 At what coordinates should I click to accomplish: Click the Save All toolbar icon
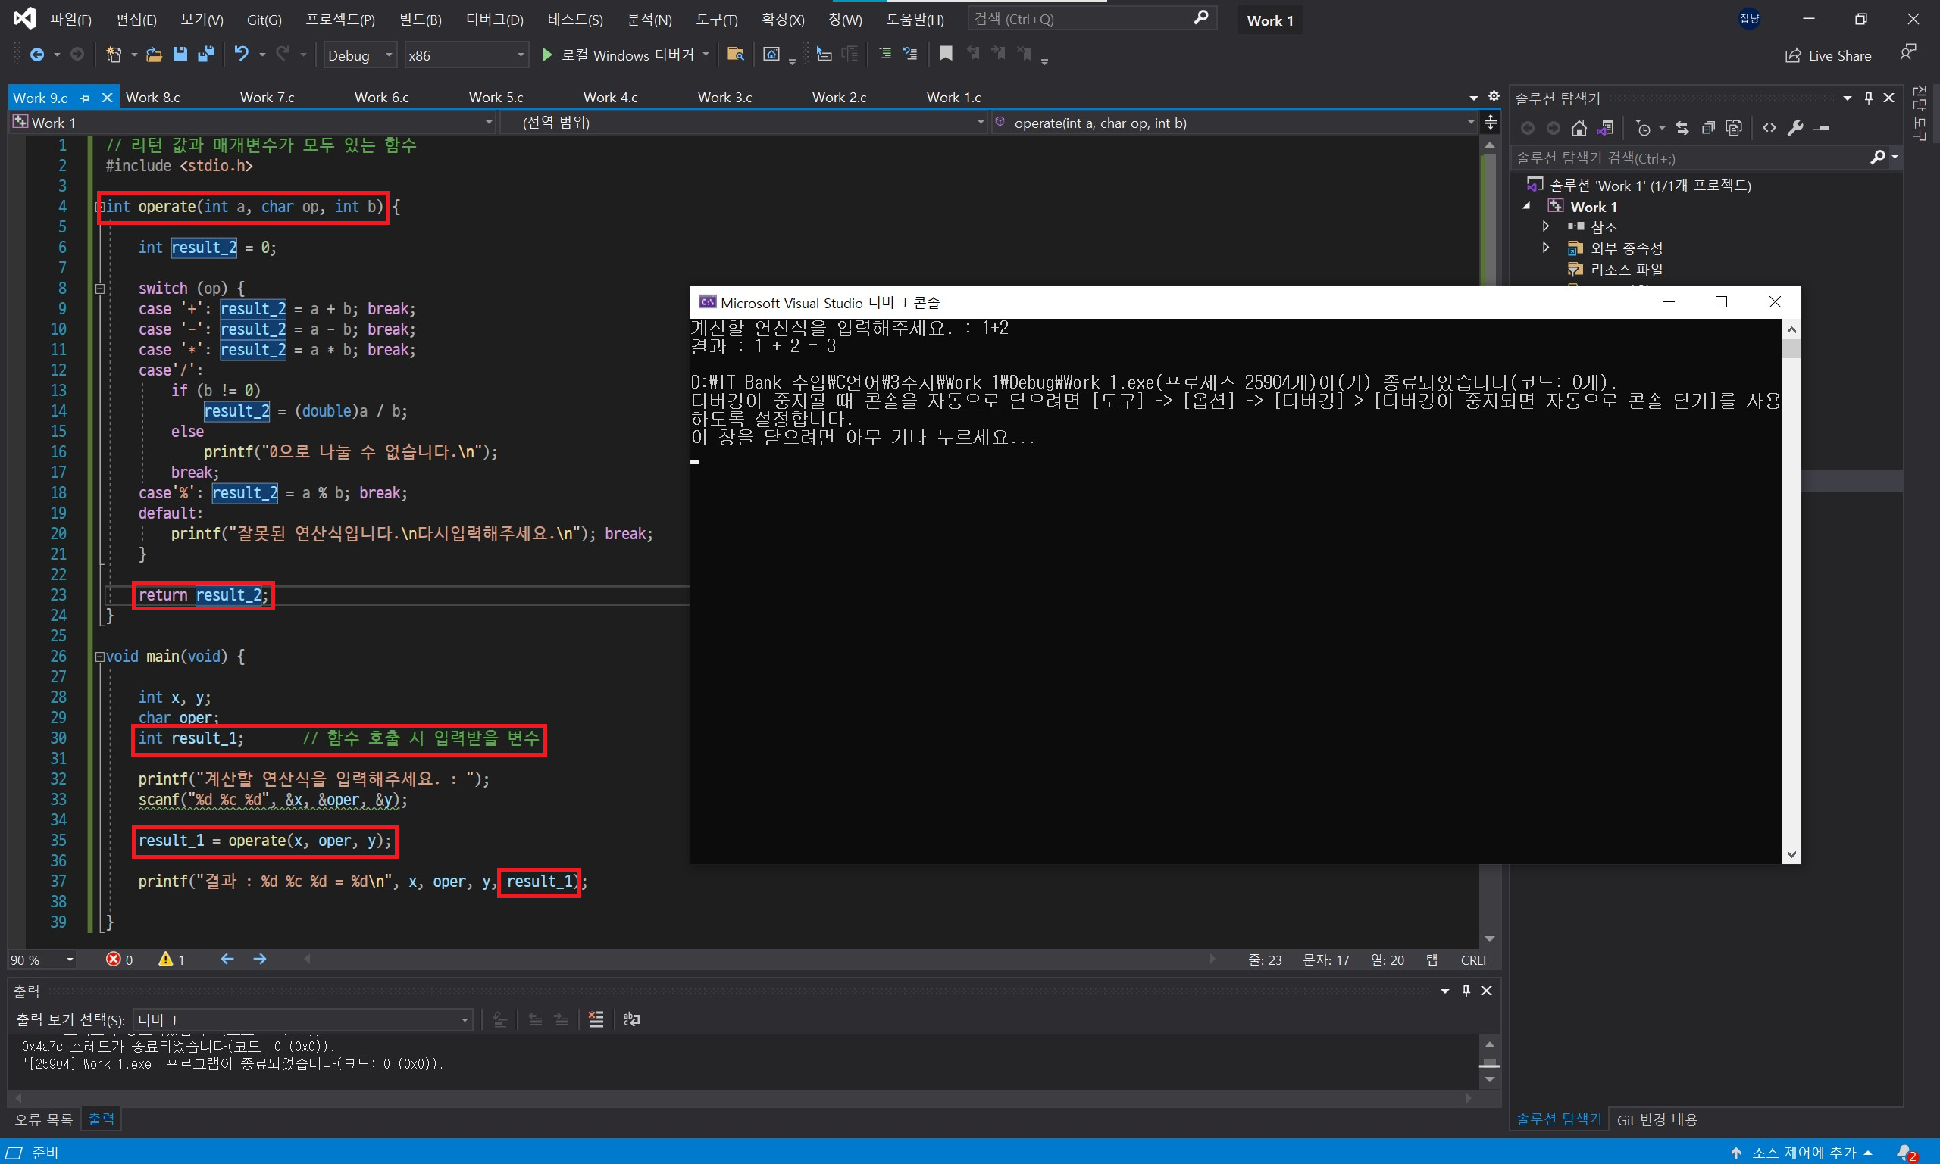pos(205,54)
